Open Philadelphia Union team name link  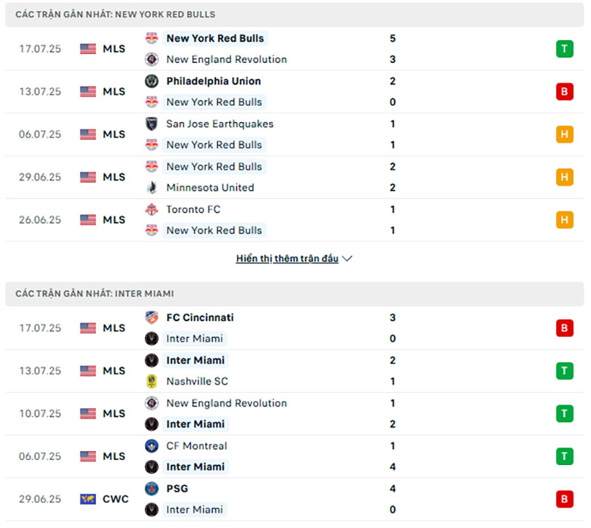pos(213,81)
